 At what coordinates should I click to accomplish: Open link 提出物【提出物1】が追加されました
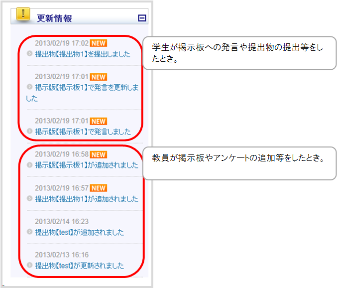tap(87, 199)
